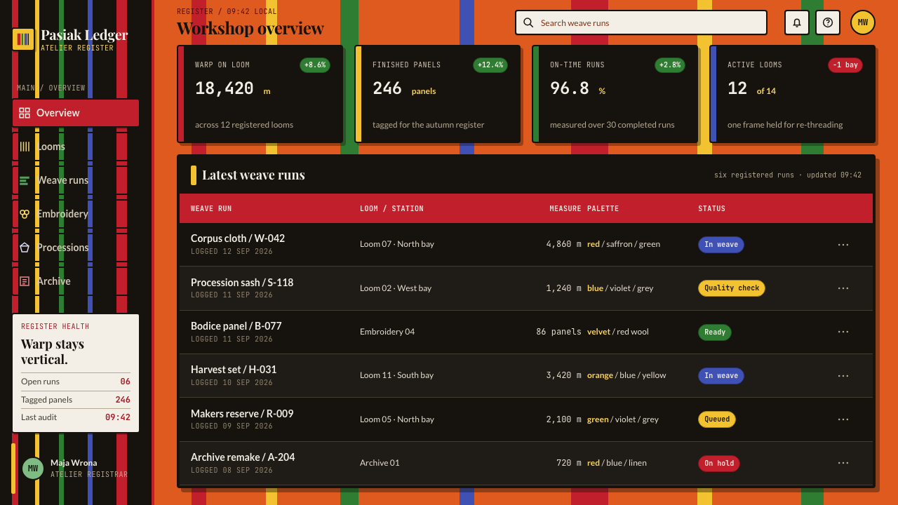Open row actions for Harvest set / H-031

(x=843, y=376)
